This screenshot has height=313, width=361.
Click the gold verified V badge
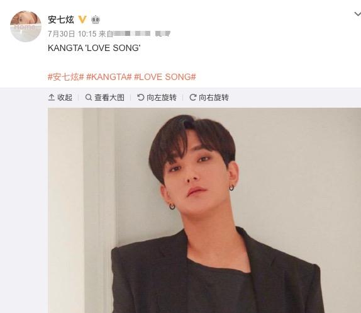[82, 20]
